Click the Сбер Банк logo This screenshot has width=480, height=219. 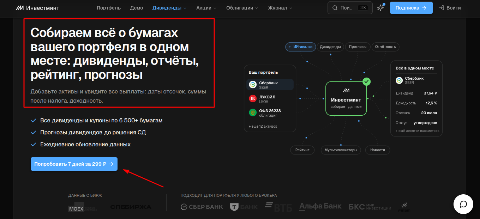(202, 207)
